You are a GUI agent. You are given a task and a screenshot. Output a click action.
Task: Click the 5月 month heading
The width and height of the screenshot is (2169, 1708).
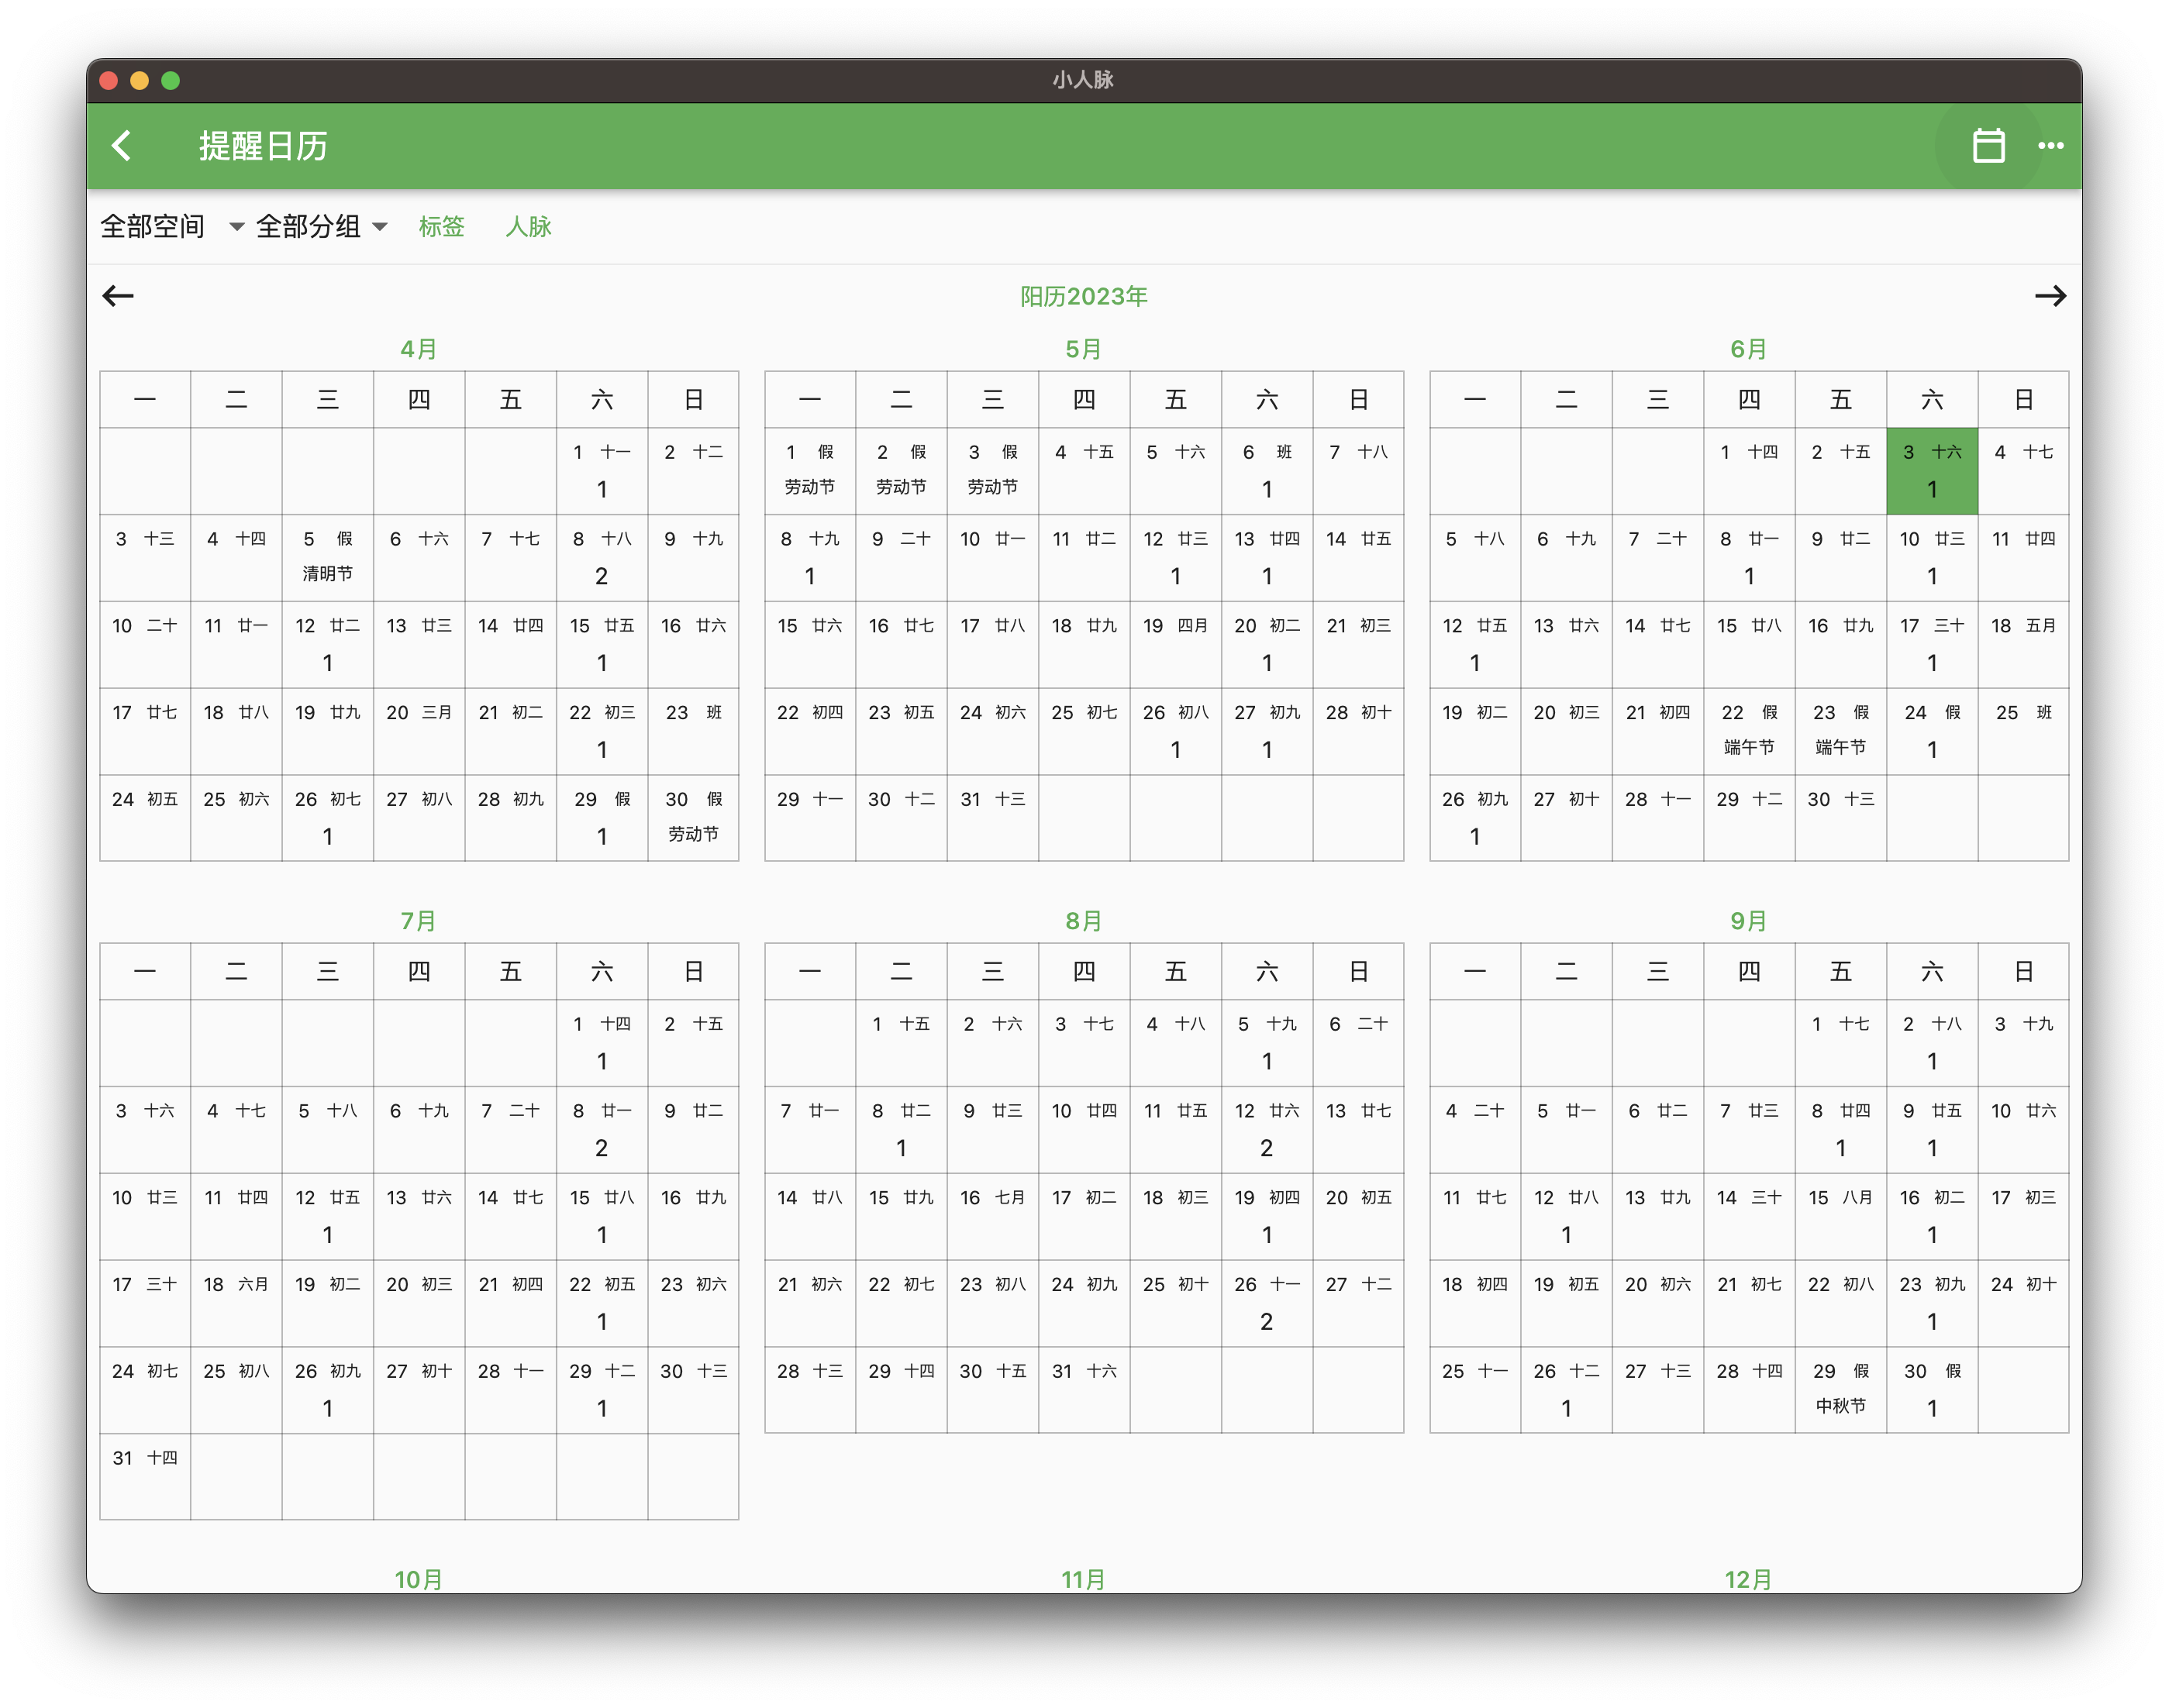(x=1084, y=349)
